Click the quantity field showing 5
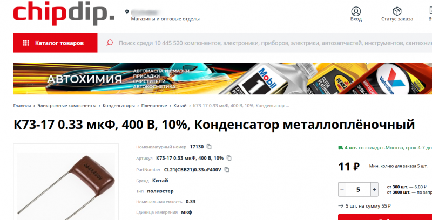The height and width of the screenshot is (220, 432). (358, 189)
